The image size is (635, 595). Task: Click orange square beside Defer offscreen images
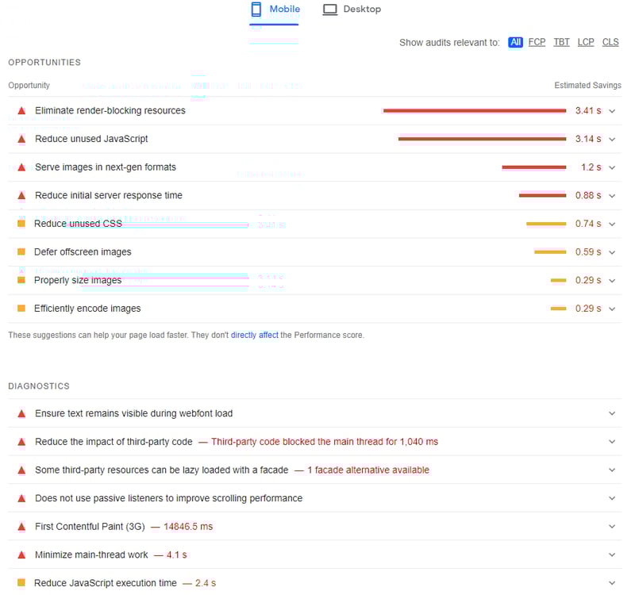21,251
